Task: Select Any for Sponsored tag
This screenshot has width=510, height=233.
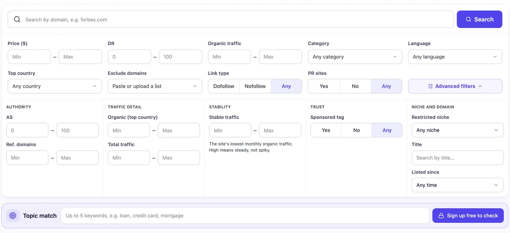Action: pyautogui.click(x=387, y=130)
